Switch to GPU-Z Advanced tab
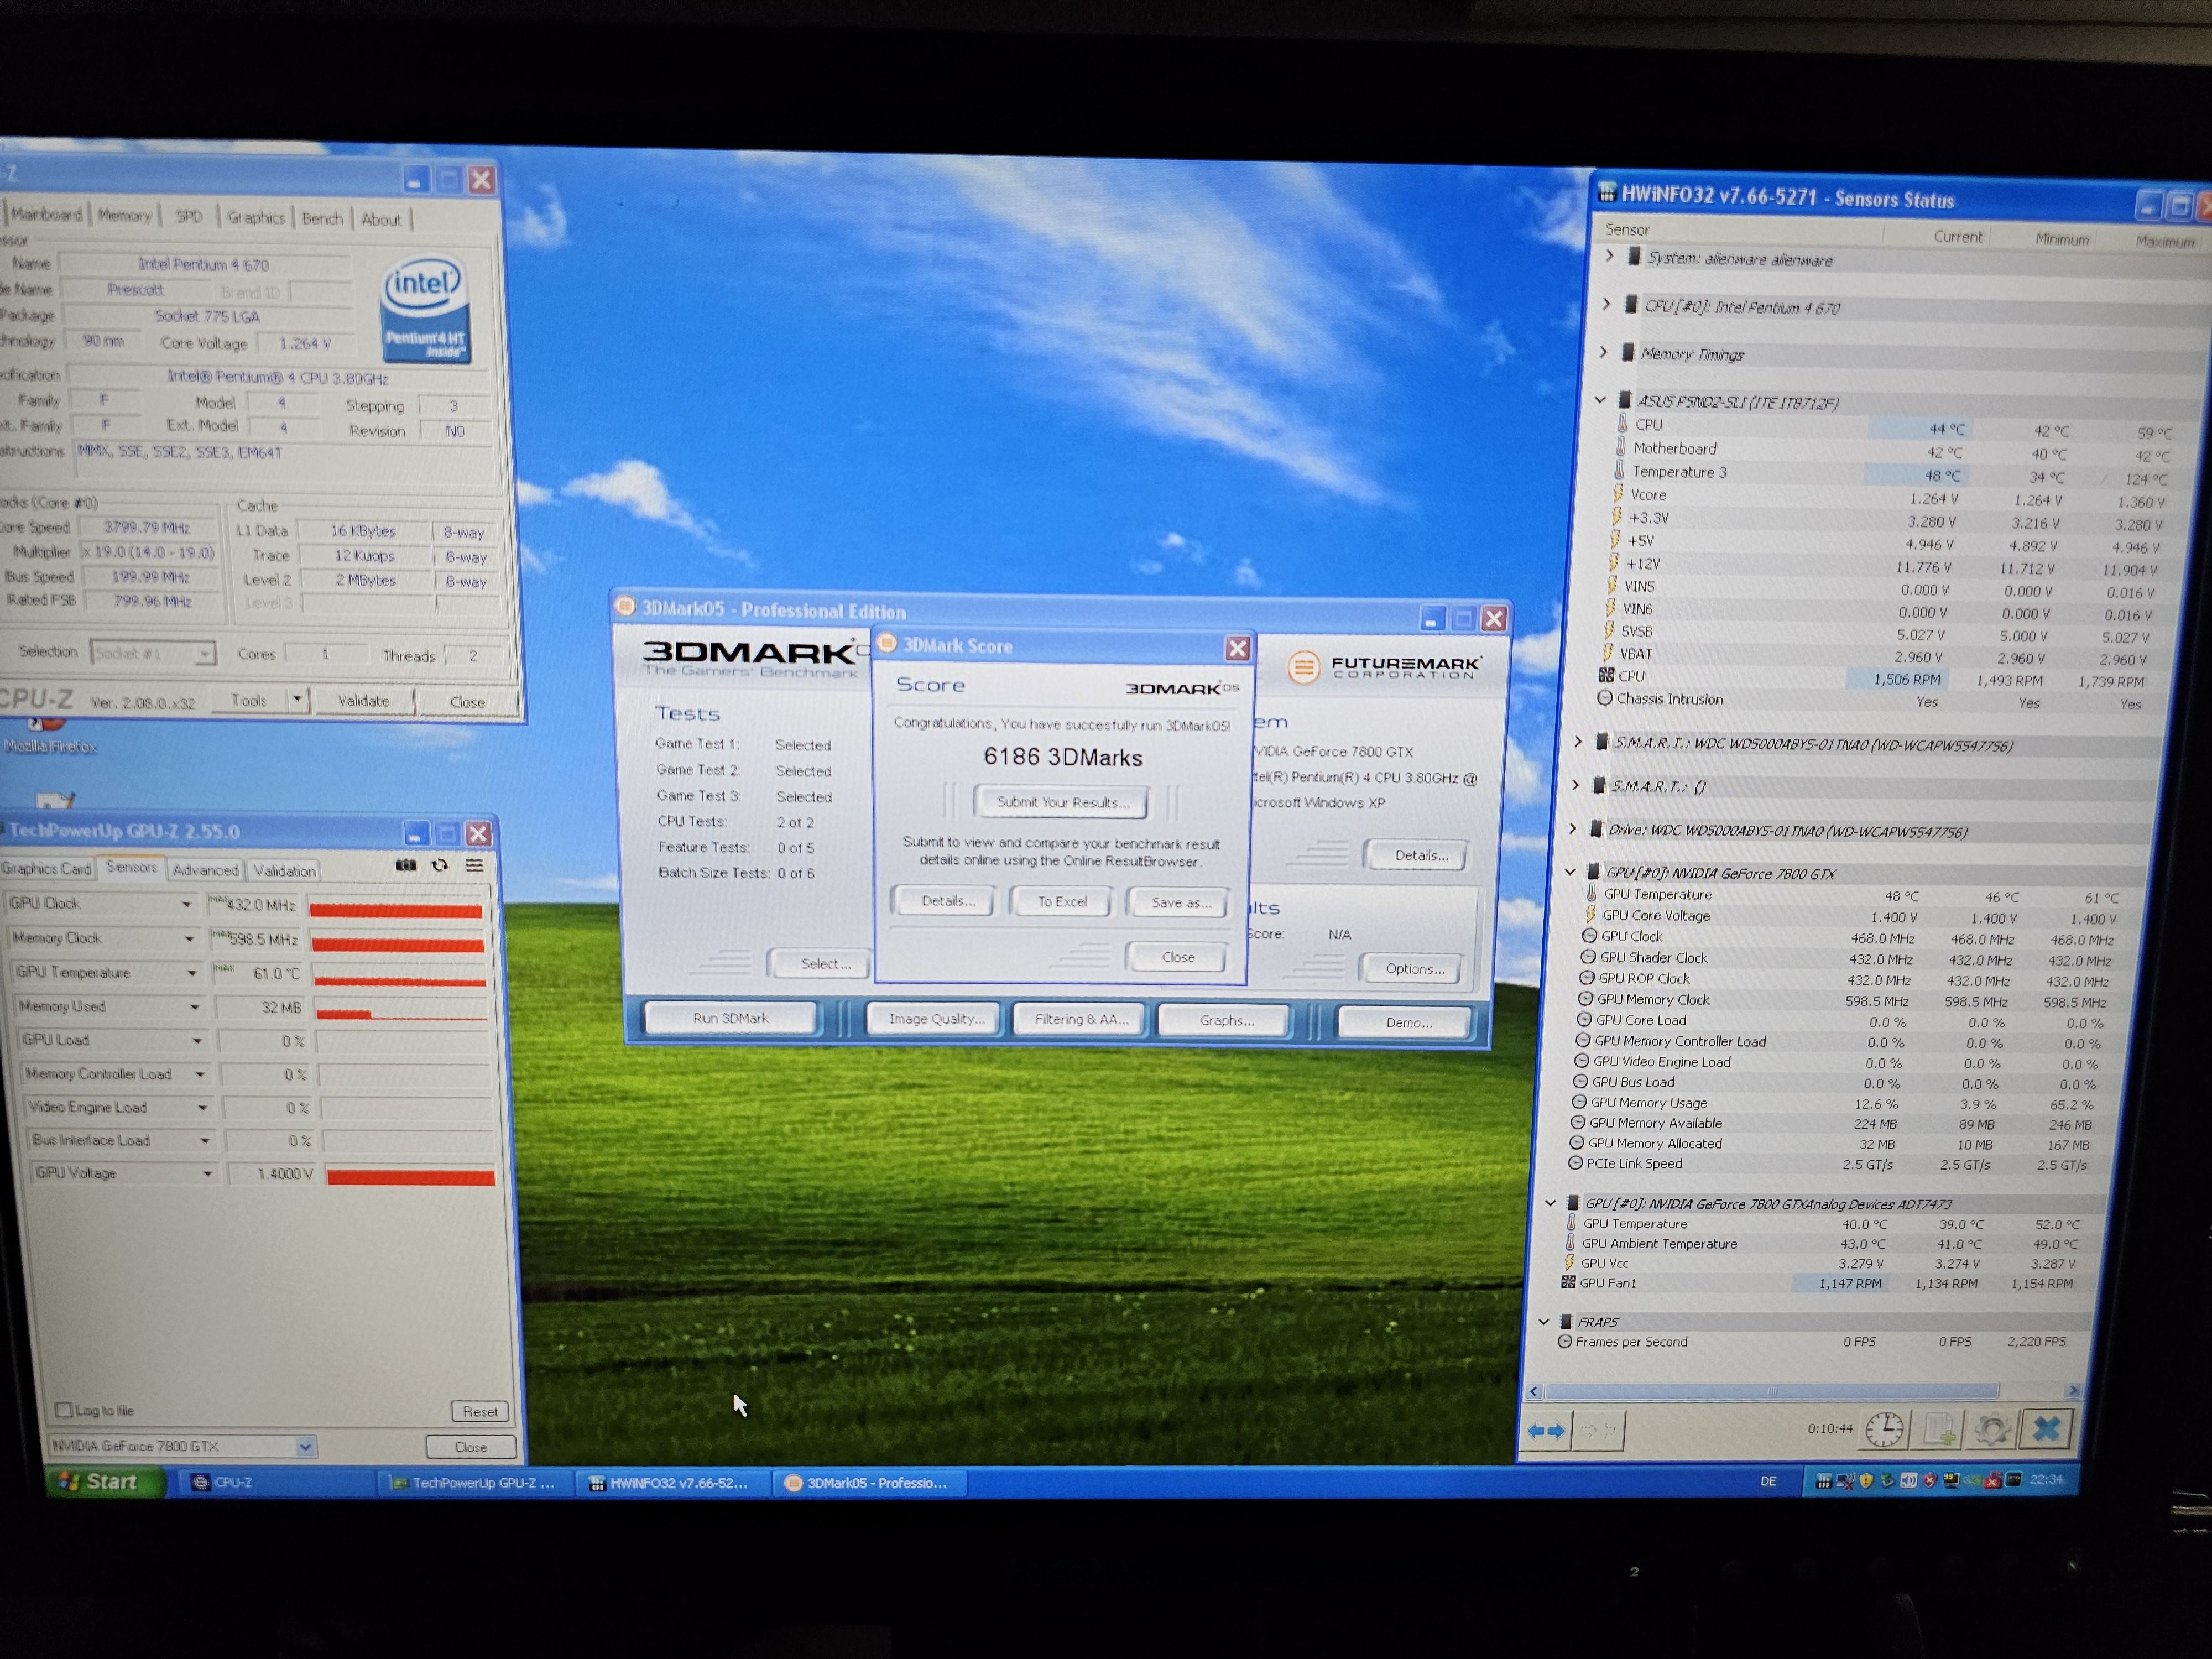This screenshot has height=1659, width=2212. [205, 870]
